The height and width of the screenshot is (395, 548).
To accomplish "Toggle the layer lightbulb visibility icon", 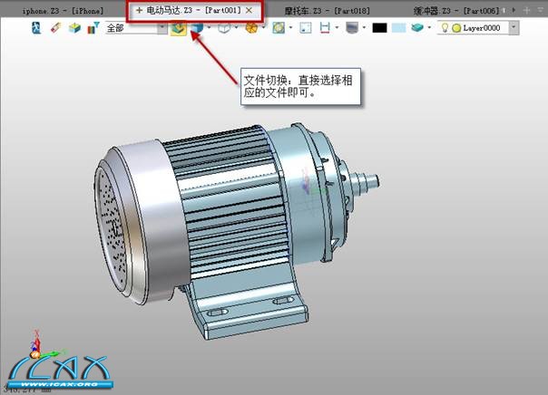I will click(445, 28).
